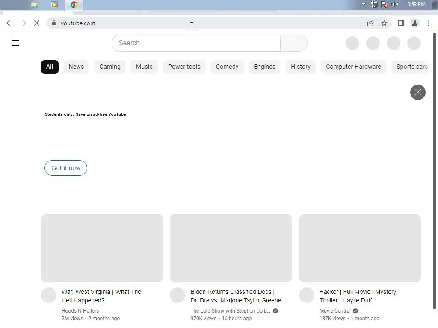Click the Movie Central channel avatar

click(307, 295)
